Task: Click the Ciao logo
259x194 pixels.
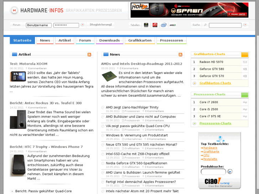Action: click(x=217, y=181)
